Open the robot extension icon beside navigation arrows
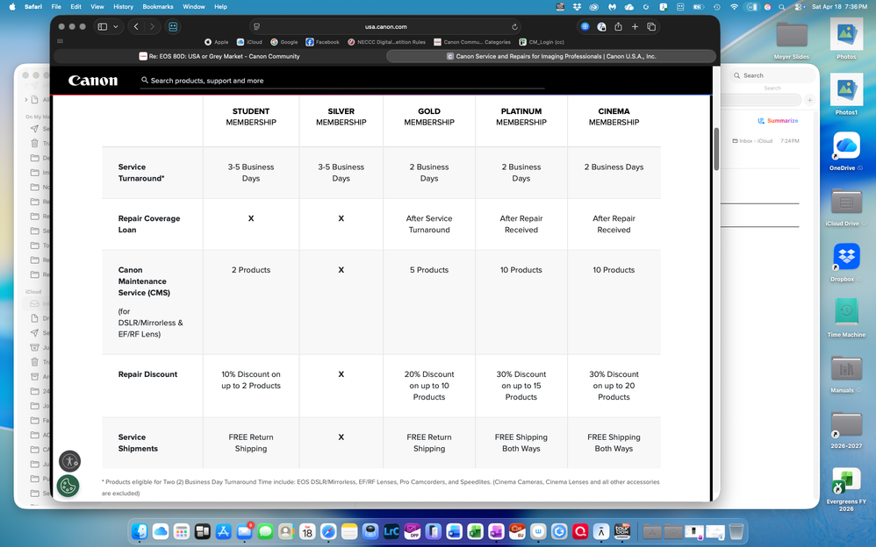The height and width of the screenshot is (547, 876). 173,26
